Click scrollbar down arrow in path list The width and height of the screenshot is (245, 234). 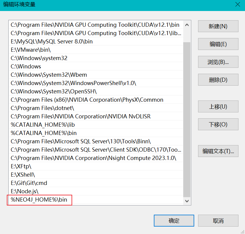click(x=187, y=201)
